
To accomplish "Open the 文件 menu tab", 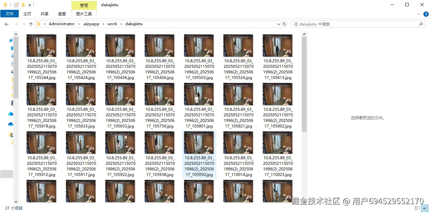I will (x=10, y=14).
